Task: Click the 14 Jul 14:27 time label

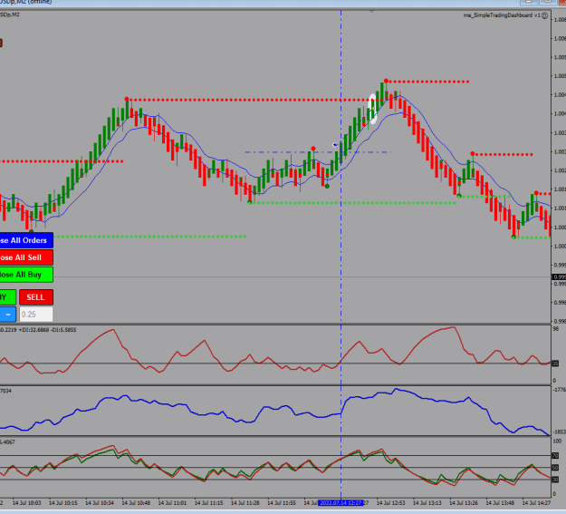Action: [537, 503]
